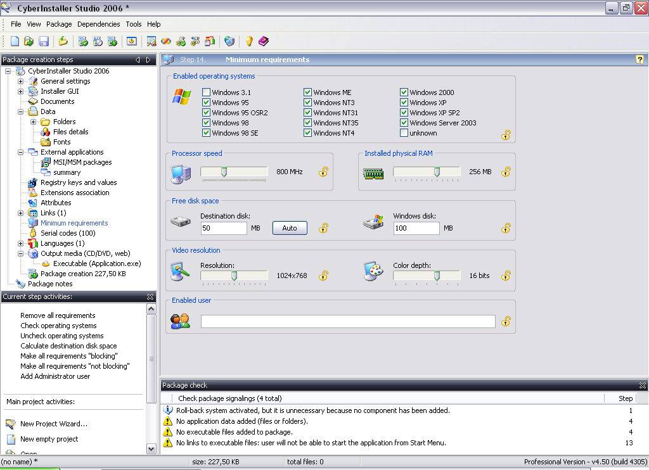Uncheck Windows XP SP2

pos(404,113)
